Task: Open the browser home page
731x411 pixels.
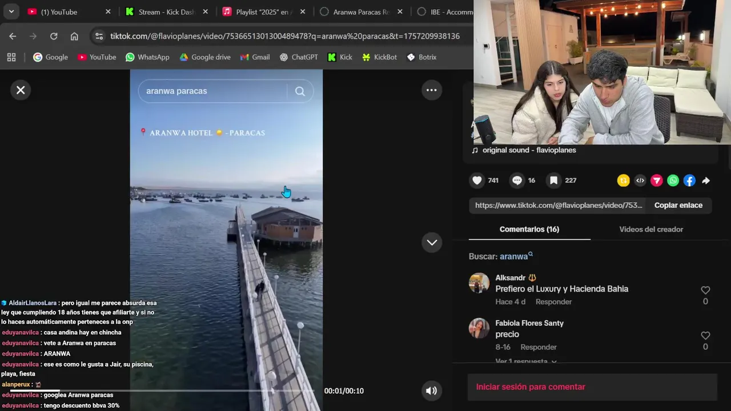Action: tap(74, 36)
